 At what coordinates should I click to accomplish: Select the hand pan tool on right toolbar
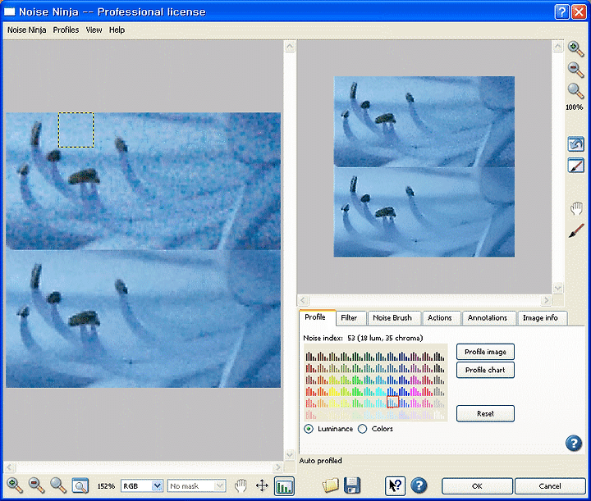tap(576, 208)
